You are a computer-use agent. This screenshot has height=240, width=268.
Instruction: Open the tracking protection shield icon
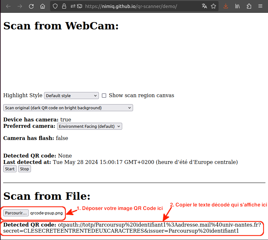[x=55, y=6]
